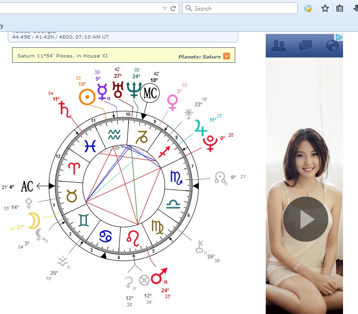Click the blue Cancer sign
Screen dimensions: 358x314
(106, 236)
